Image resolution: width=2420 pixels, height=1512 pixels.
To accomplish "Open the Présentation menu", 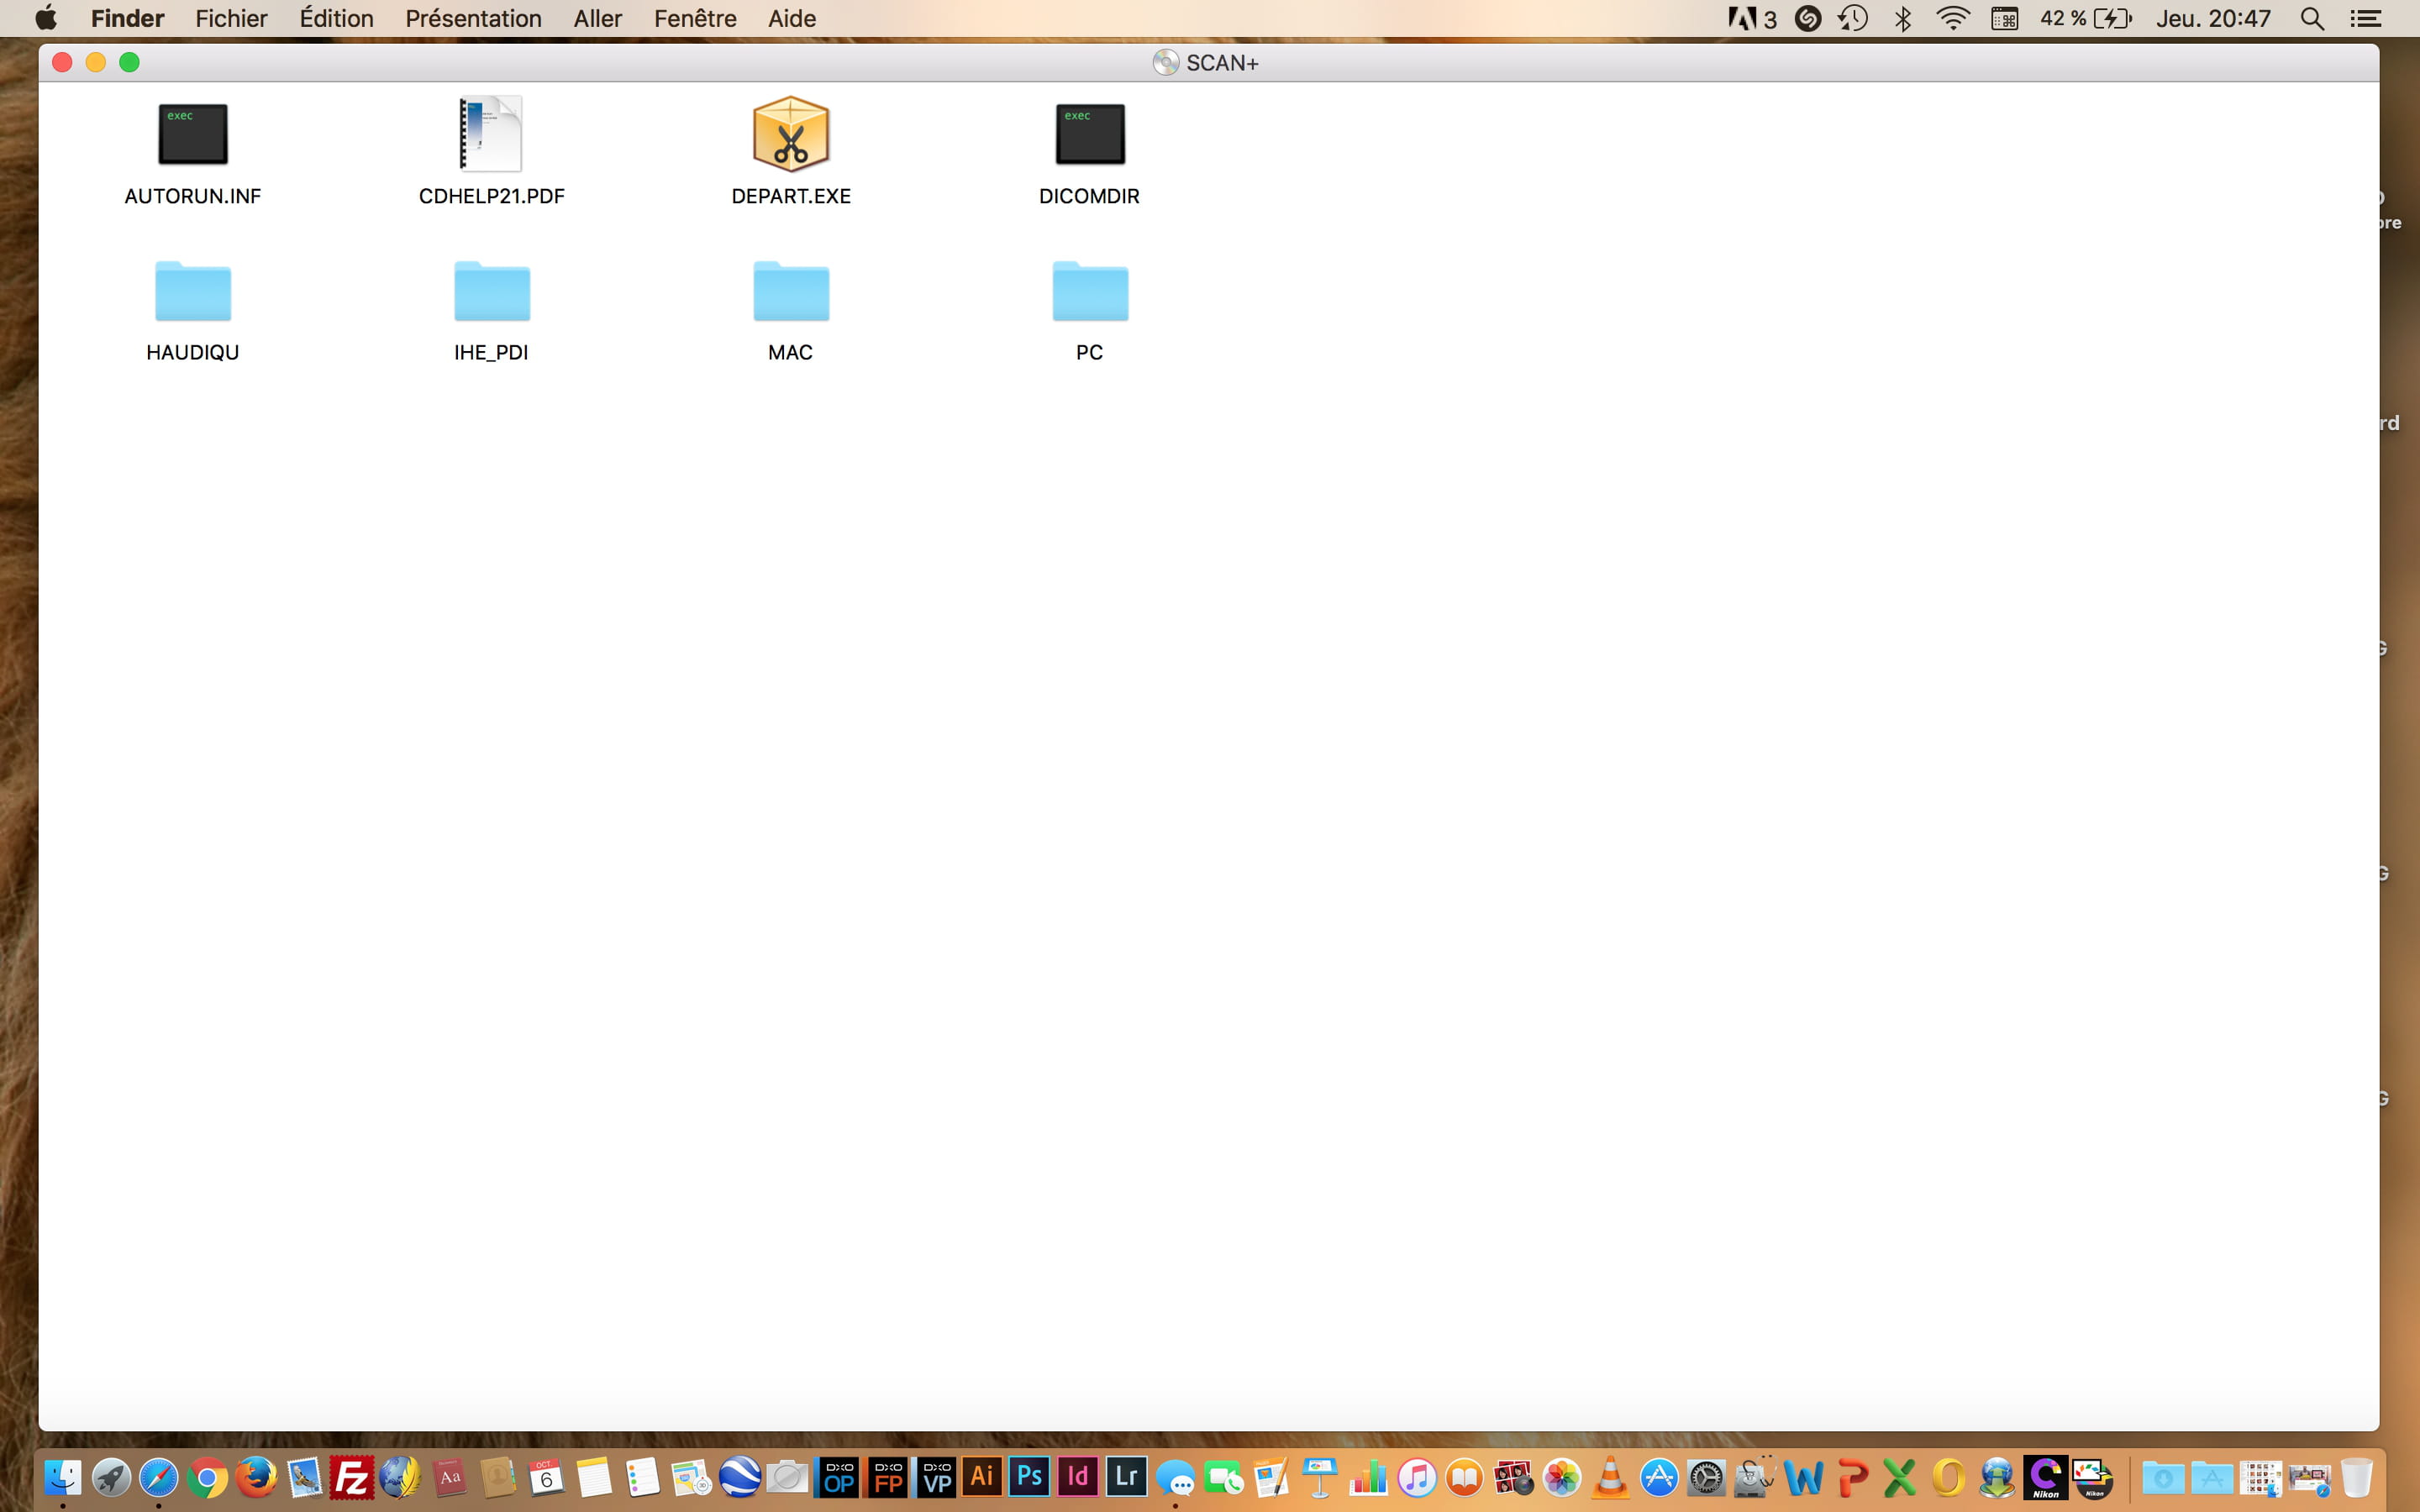I will [473, 18].
